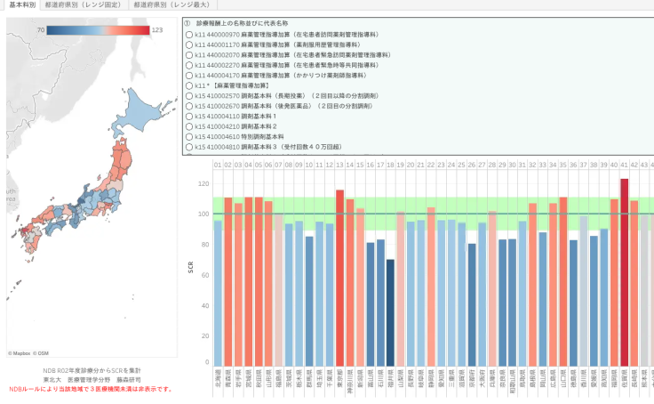Click Hokkaido on the Japan map

[140, 110]
